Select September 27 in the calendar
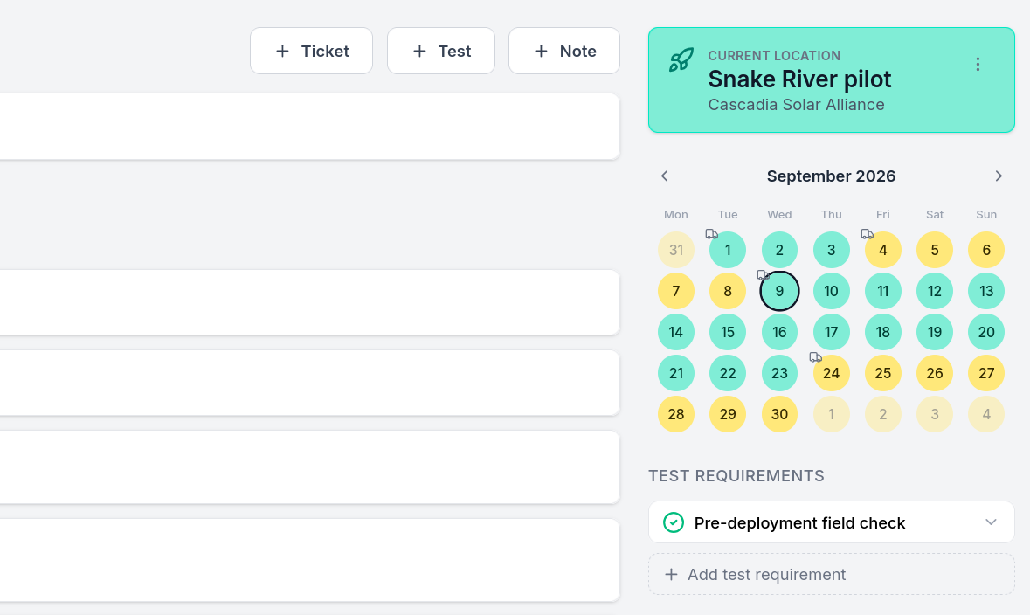1030x615 pixels. coord(986,373)
